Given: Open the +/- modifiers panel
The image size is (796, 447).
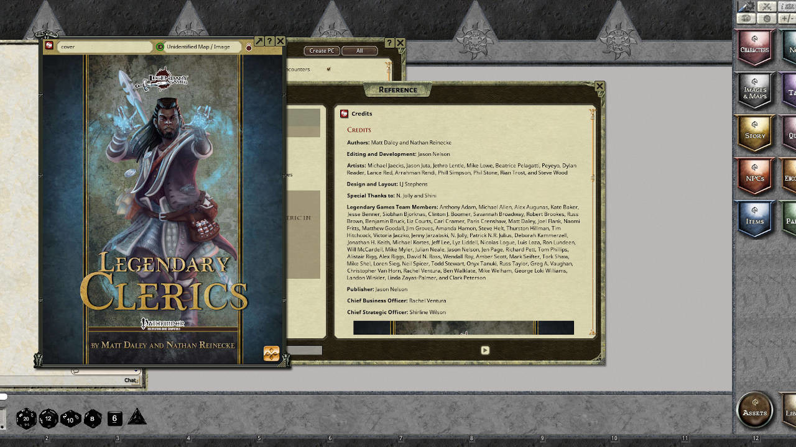Looking at the screenshot, I should tap(788, 19).
